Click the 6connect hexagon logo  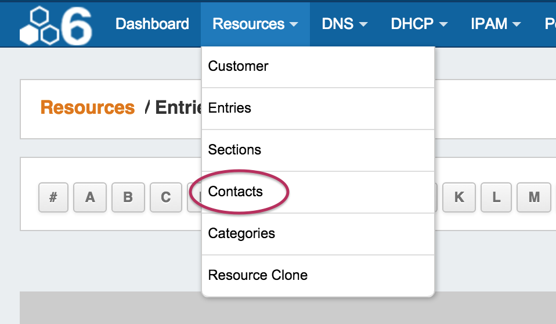tap(56, 26)
